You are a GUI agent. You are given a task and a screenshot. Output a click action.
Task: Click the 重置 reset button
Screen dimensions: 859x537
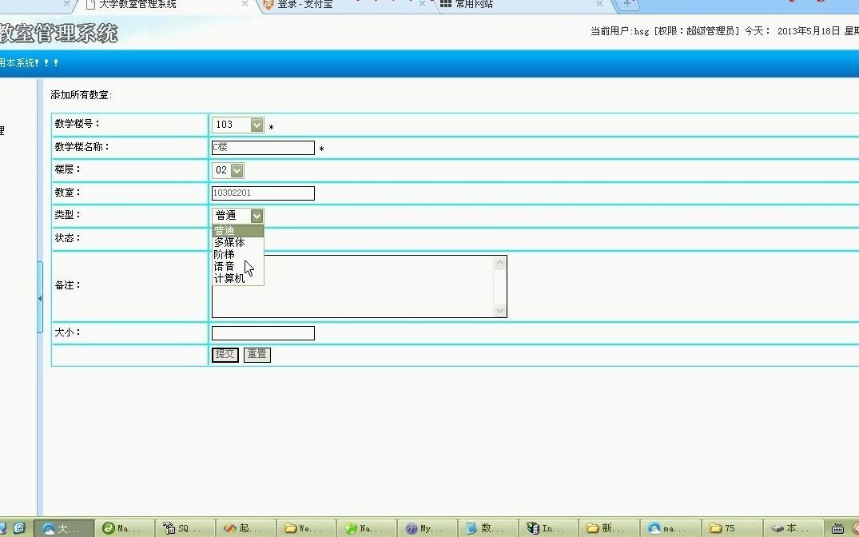[x=257, y=355]
